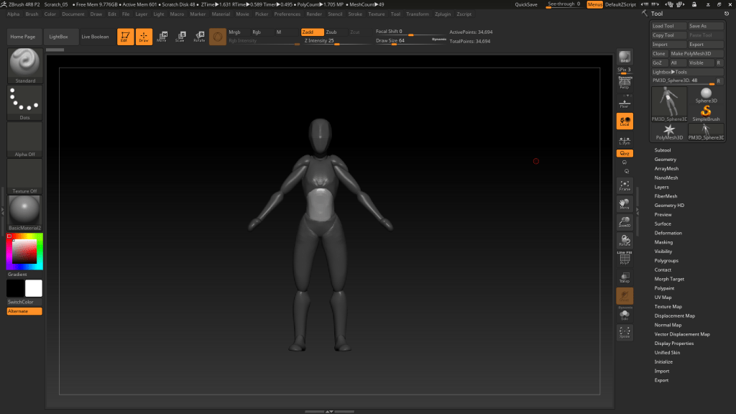Activate the Edit mode button

pyautogui.click(x=126, y=37)
